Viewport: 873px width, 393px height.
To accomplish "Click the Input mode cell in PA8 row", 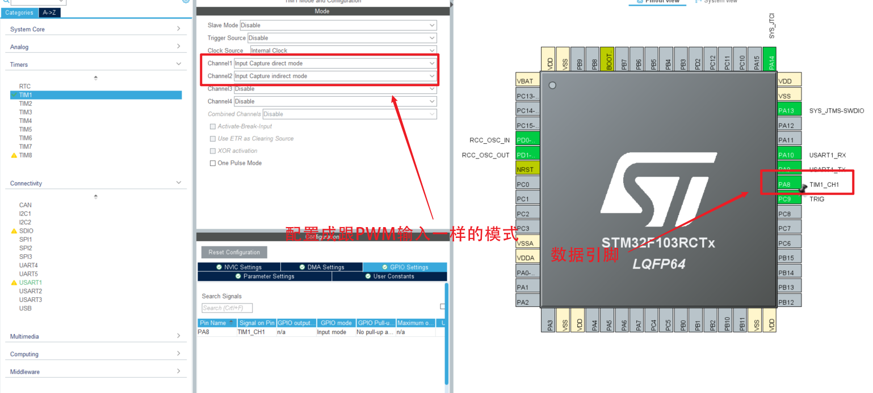I will click(336, 332).
